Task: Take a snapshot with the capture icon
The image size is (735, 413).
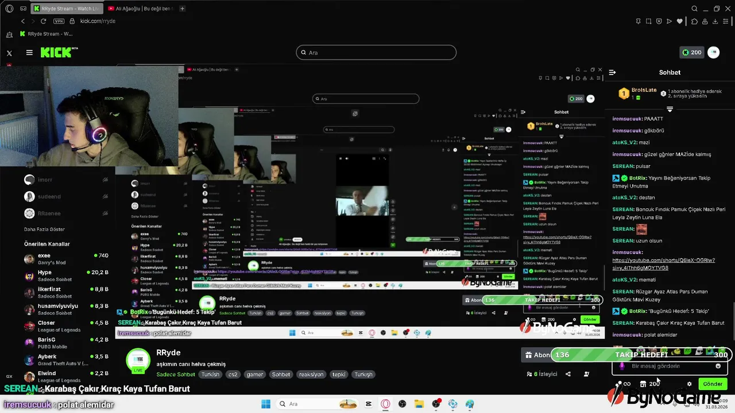Action: [x=648, y=21]
